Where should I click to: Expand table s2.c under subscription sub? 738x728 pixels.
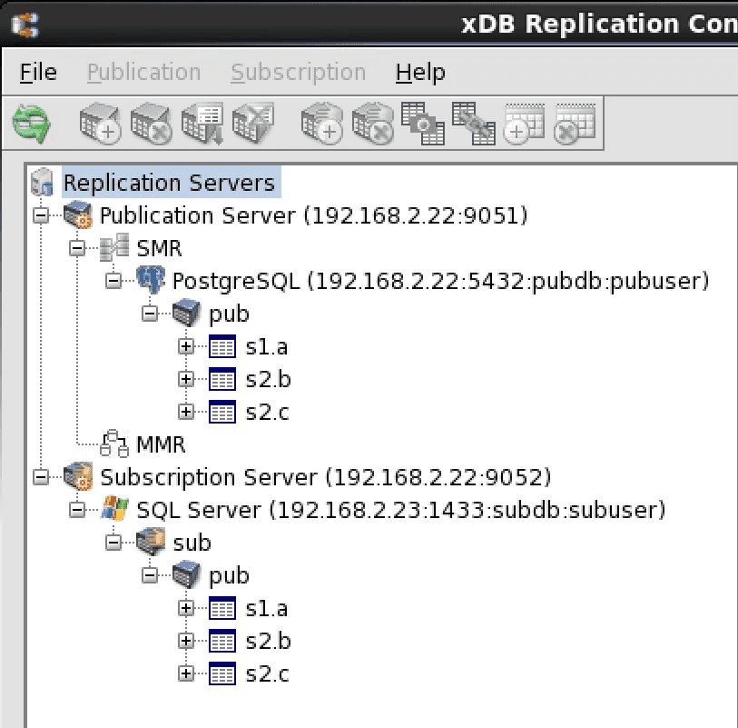click(187, 673)
